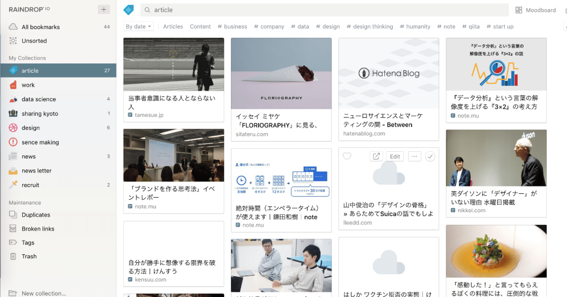Filter by note tag
The height and width of the screenshot is (297, 567).
click(446, 27)
